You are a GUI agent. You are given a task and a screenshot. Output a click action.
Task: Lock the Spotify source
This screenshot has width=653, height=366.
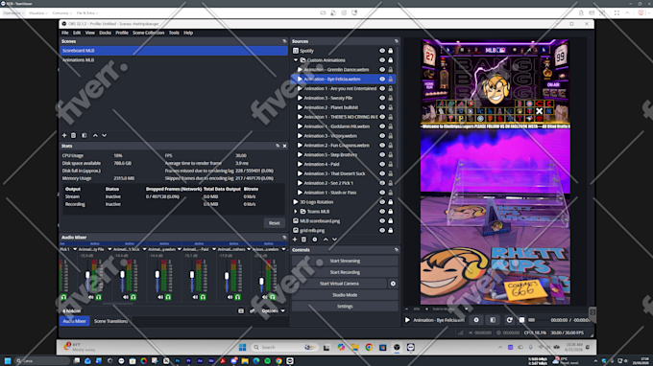pos(391,51)
